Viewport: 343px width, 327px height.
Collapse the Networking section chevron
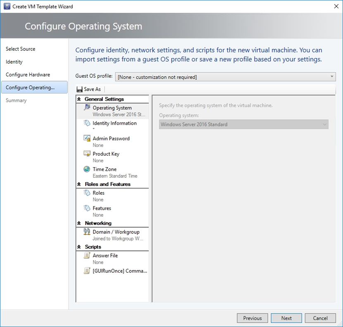79,224
